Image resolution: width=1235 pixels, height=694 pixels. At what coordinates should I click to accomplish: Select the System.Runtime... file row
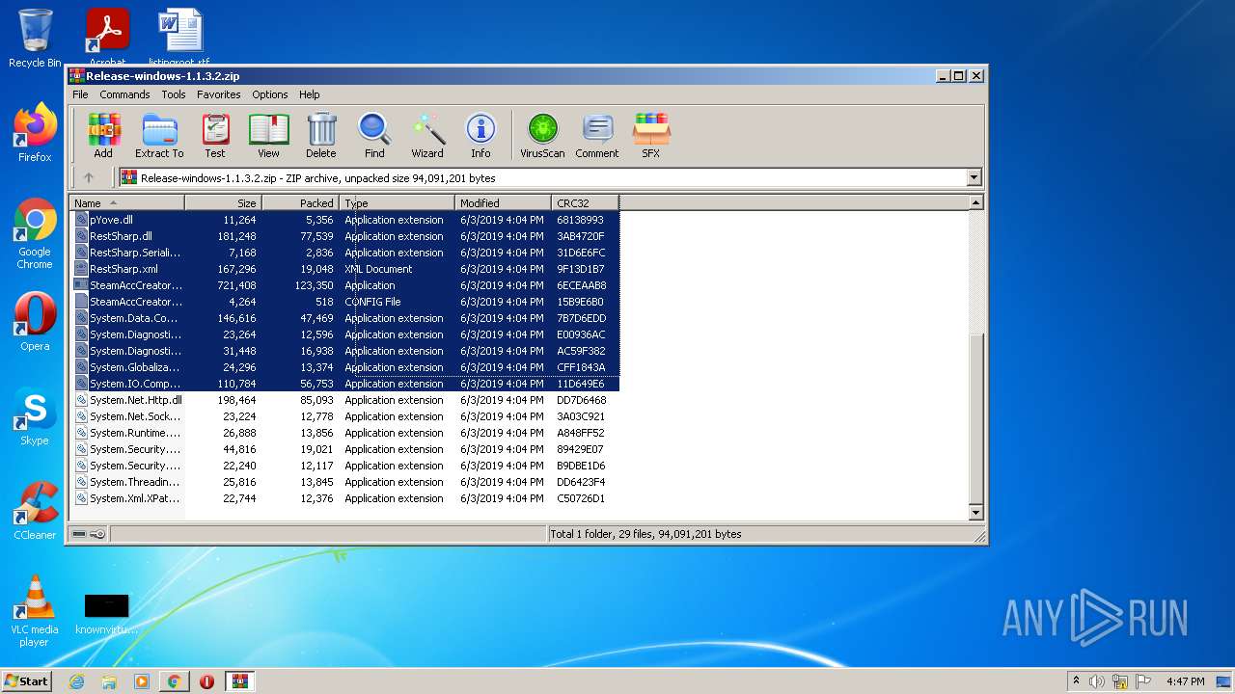[x=344, y=433]
